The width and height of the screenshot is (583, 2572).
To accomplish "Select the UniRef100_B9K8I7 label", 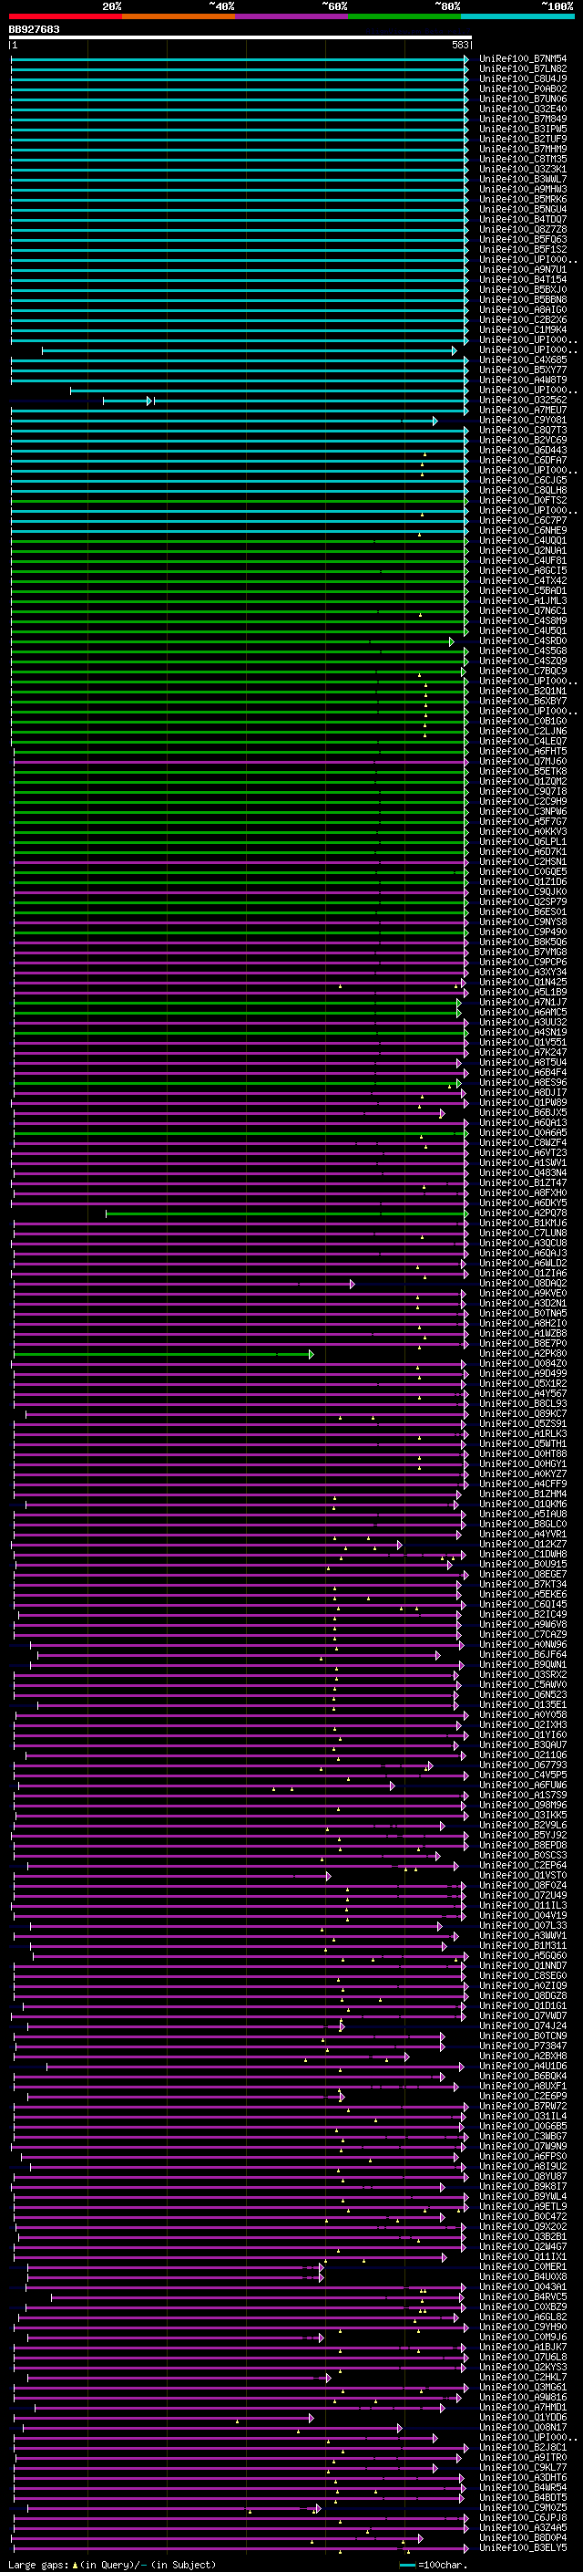I will pyautogui.click(x=522, y=2187).
